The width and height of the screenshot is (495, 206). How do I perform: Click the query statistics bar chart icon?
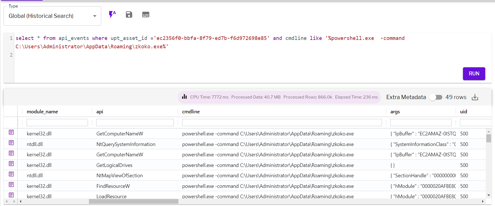pos(184,97)
